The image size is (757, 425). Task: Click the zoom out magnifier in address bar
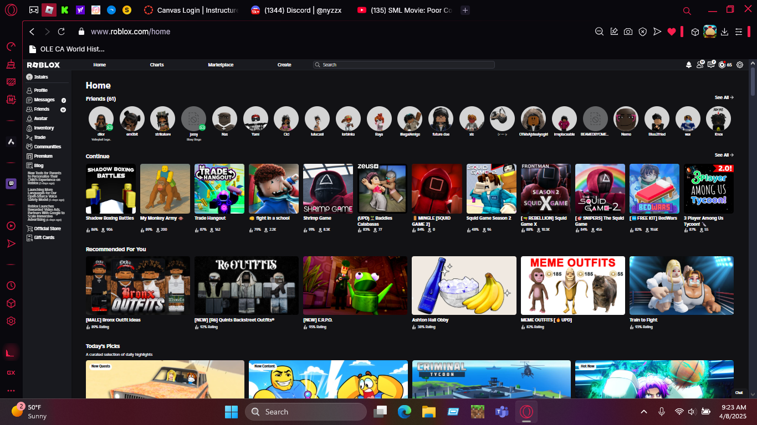pos(599,32)
